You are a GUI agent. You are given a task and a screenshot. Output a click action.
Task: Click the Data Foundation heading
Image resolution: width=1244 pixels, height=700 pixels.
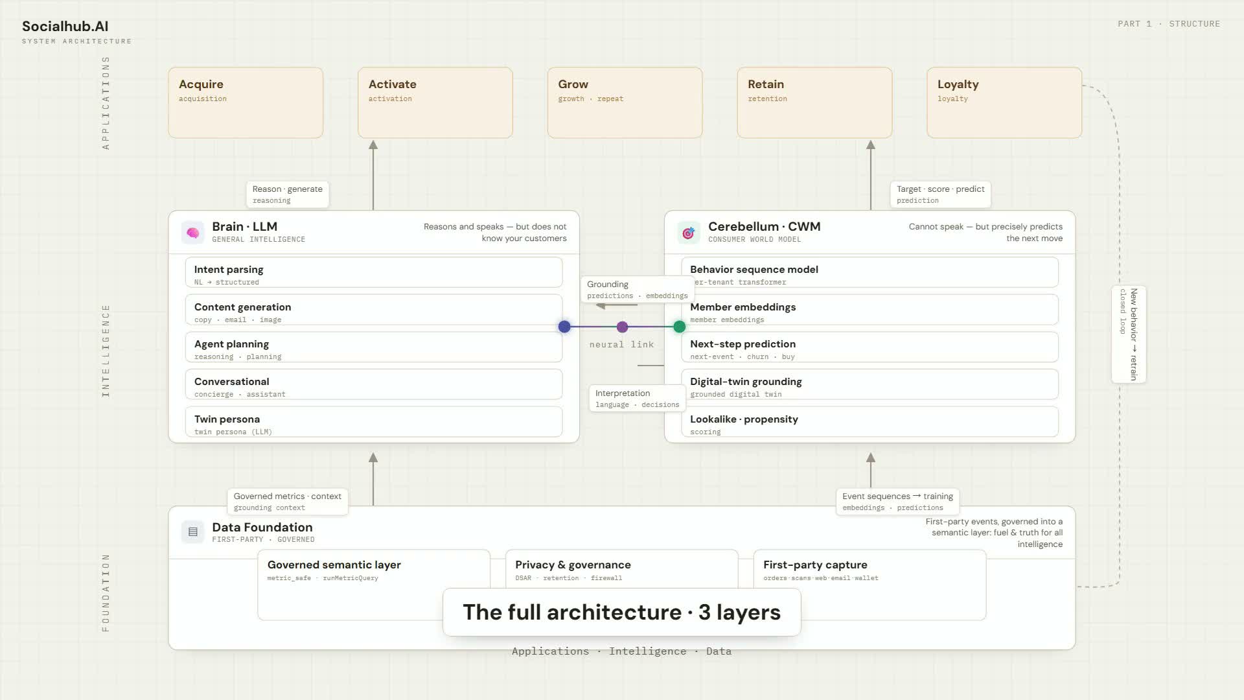[262, 527]
